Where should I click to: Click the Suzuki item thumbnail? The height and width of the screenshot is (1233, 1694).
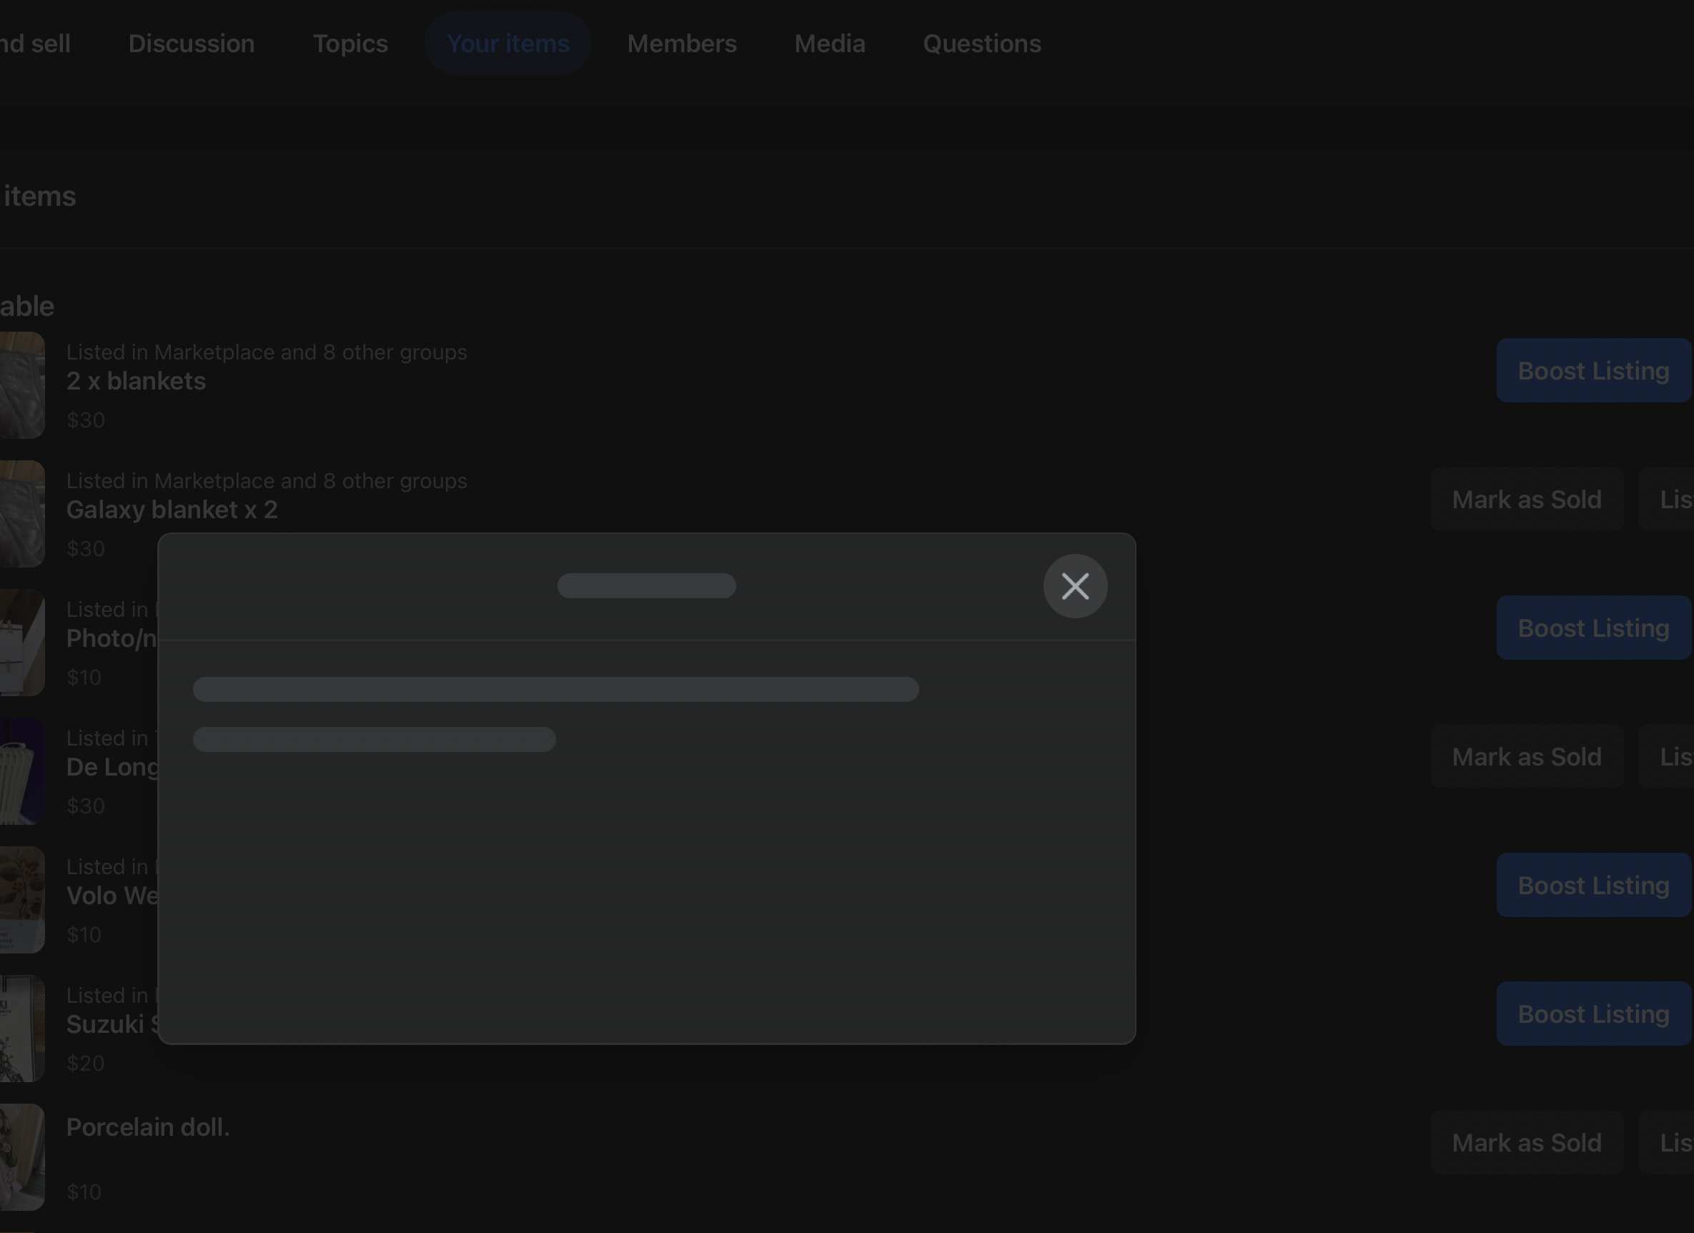pyautogui.click(x=21, y=1029)
